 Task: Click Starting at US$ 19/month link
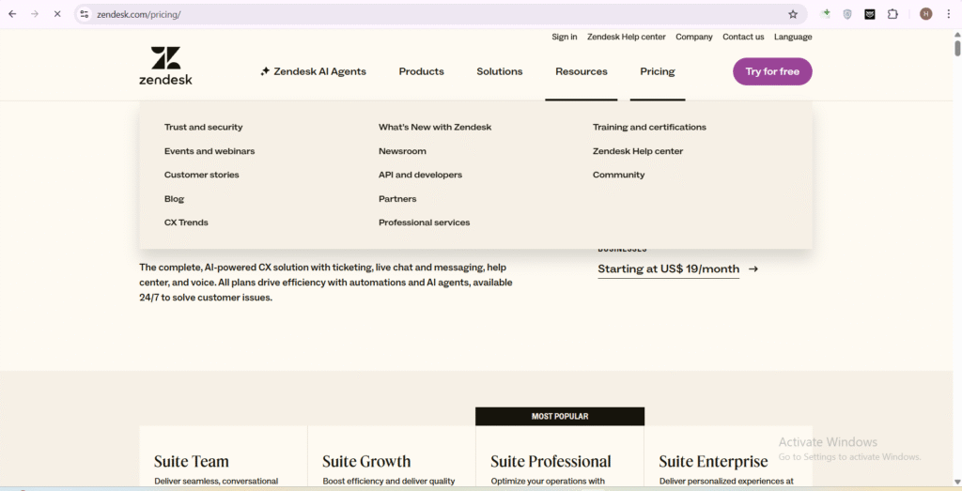pyautogui.click(x=669, y=269)
